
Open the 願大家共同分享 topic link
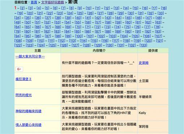pos(30,56)
